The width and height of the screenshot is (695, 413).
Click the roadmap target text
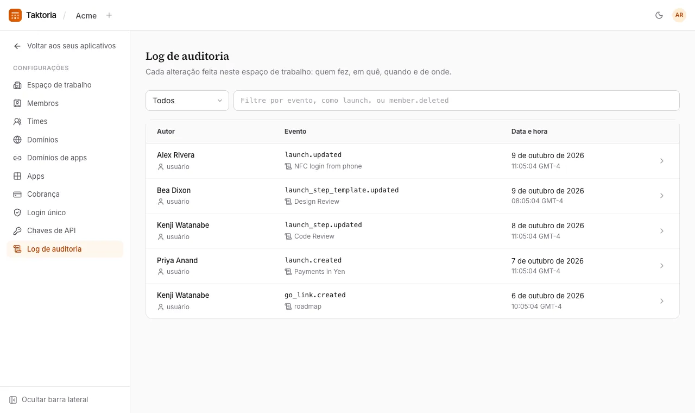(308, 306)
